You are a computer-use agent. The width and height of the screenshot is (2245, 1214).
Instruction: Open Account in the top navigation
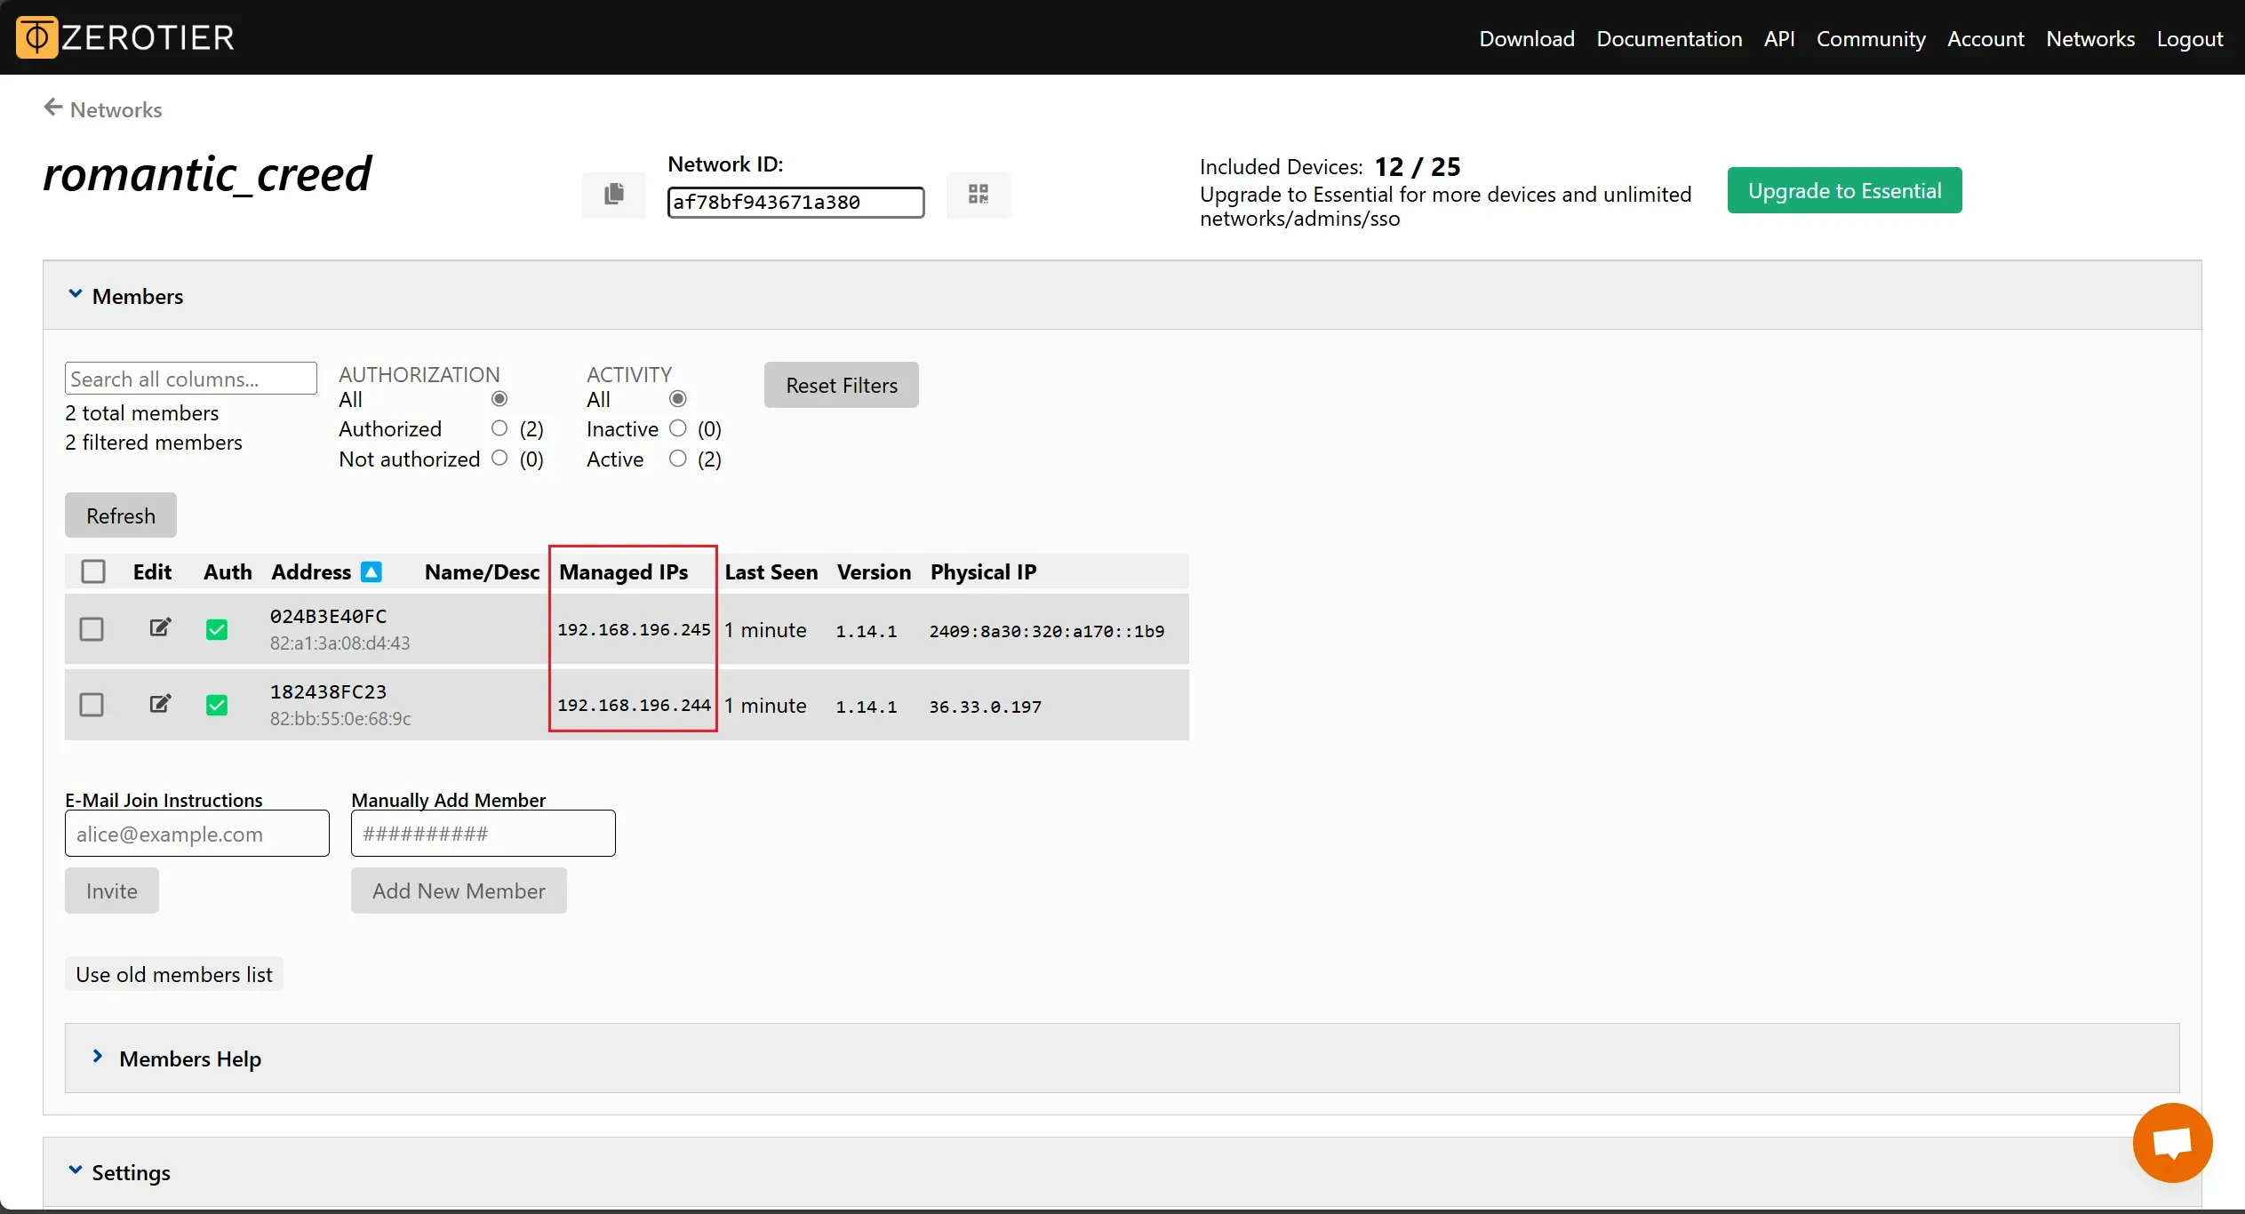point(1985,38)
